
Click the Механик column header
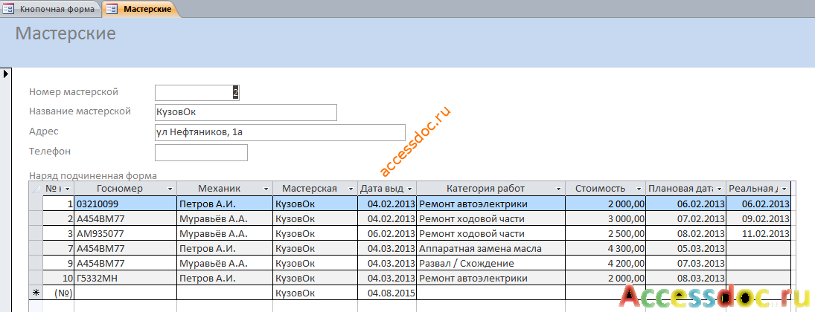[225, 189]
